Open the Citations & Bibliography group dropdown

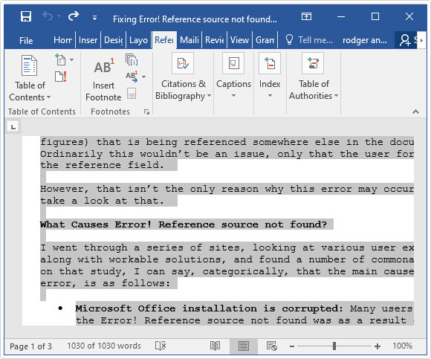(x=183, y=77)
